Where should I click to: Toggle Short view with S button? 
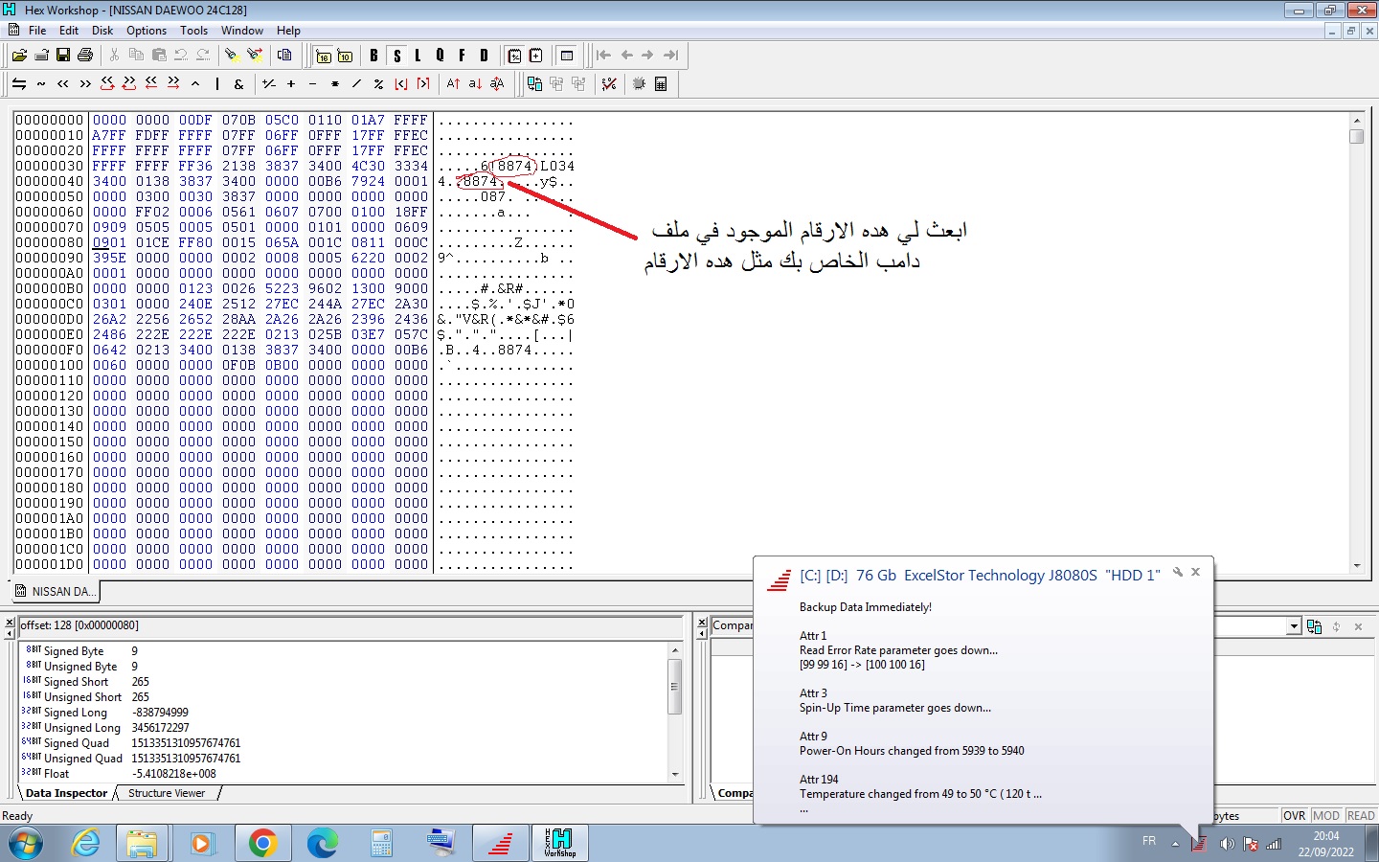click(x=396, y=56)
